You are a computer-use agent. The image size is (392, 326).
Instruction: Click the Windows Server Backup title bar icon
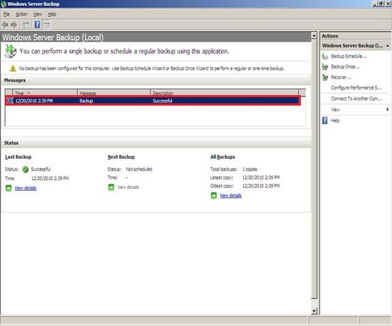3,4
